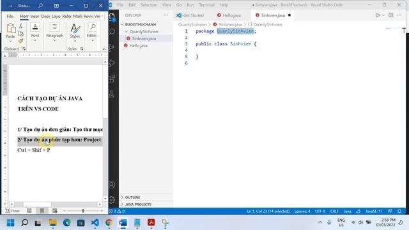Open the Paste dropdown arrow in Word
409x230 pixels.
pyautogui.click(x=10, y=41)
